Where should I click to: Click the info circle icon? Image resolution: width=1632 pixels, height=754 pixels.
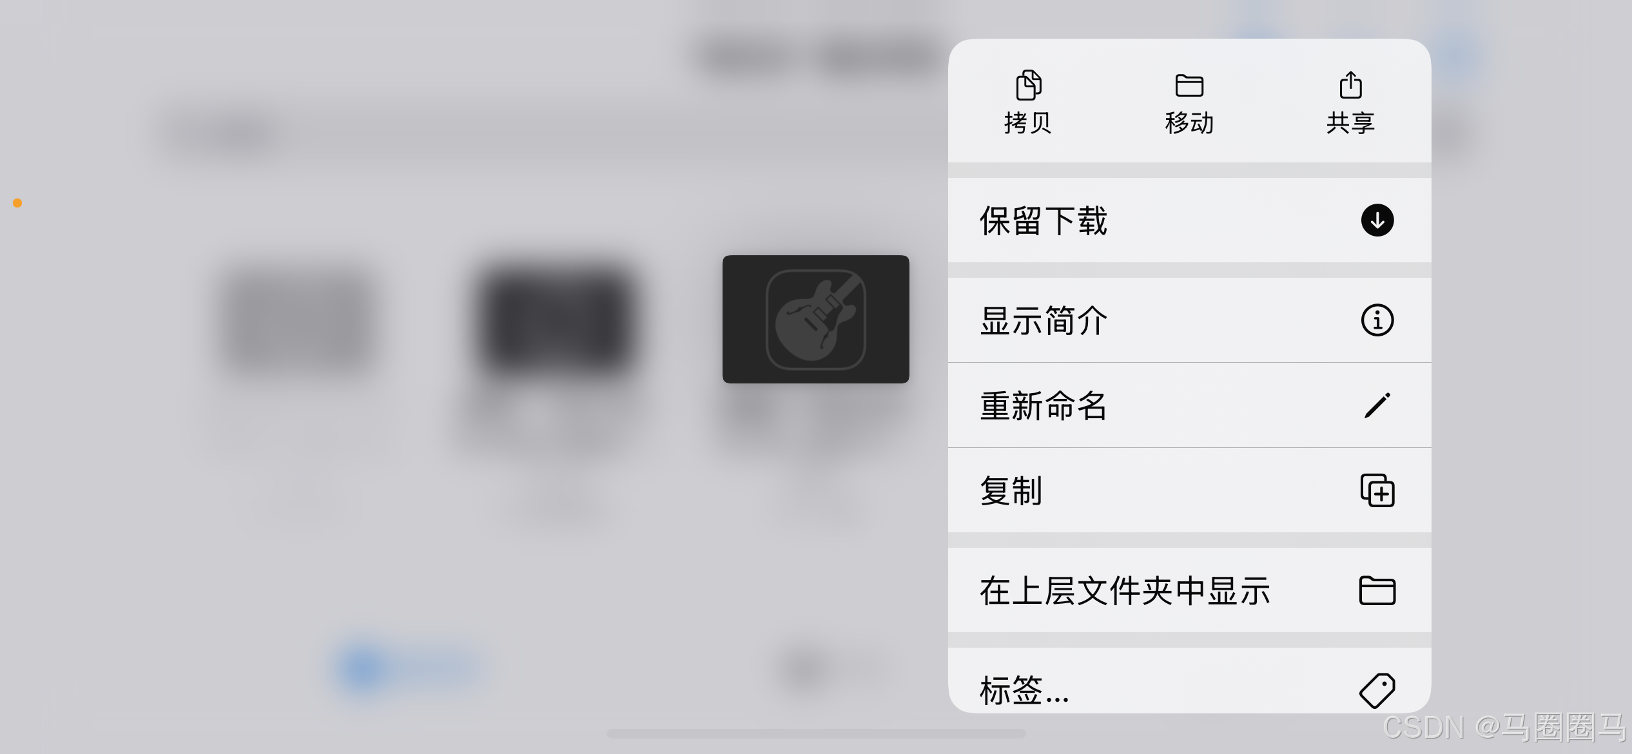tap(1377, 320)
